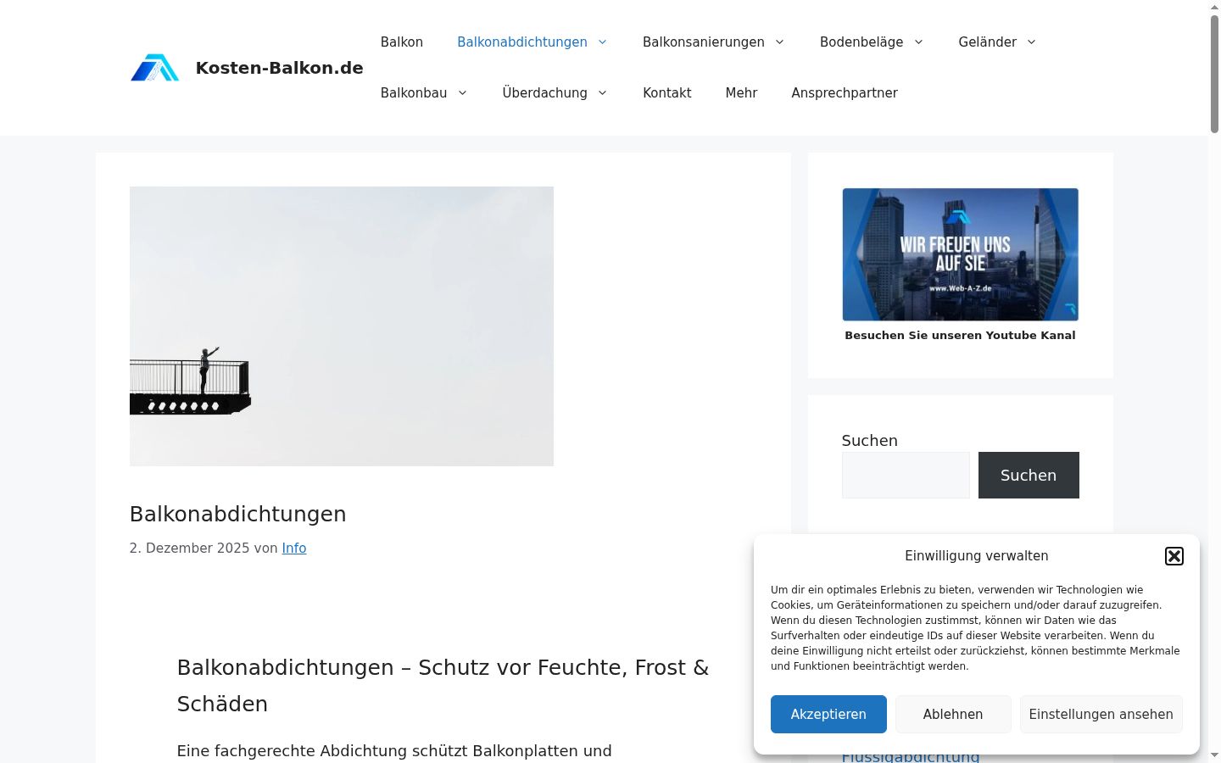
Task: Open the Kosten-Balkon.de site title link
Action: 279,68
